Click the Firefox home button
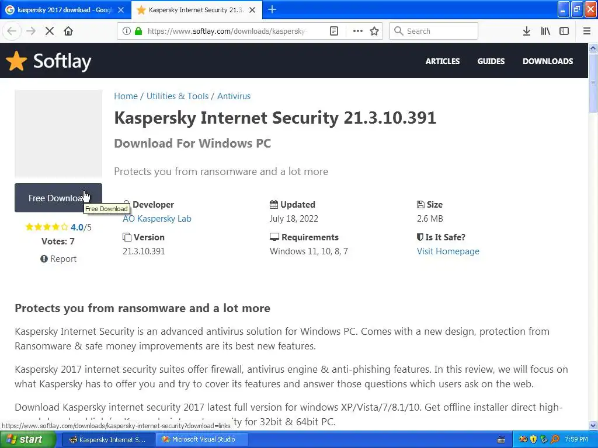598x448 pixels. click(68, 31)
